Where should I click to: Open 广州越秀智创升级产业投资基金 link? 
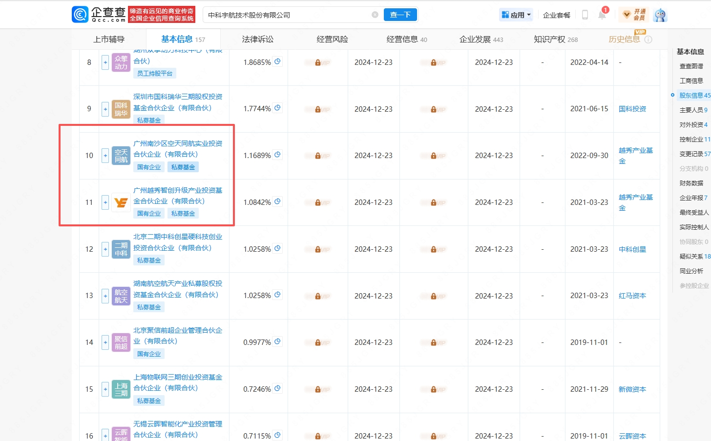tap(178, 196)
